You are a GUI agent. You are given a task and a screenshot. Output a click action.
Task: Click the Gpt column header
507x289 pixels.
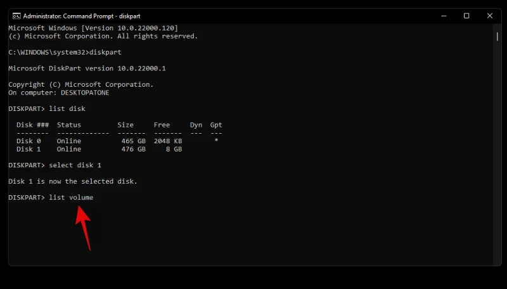216,125
